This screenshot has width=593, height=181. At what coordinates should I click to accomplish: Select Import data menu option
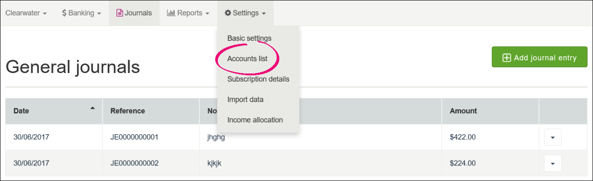click(x=245, y=99)
